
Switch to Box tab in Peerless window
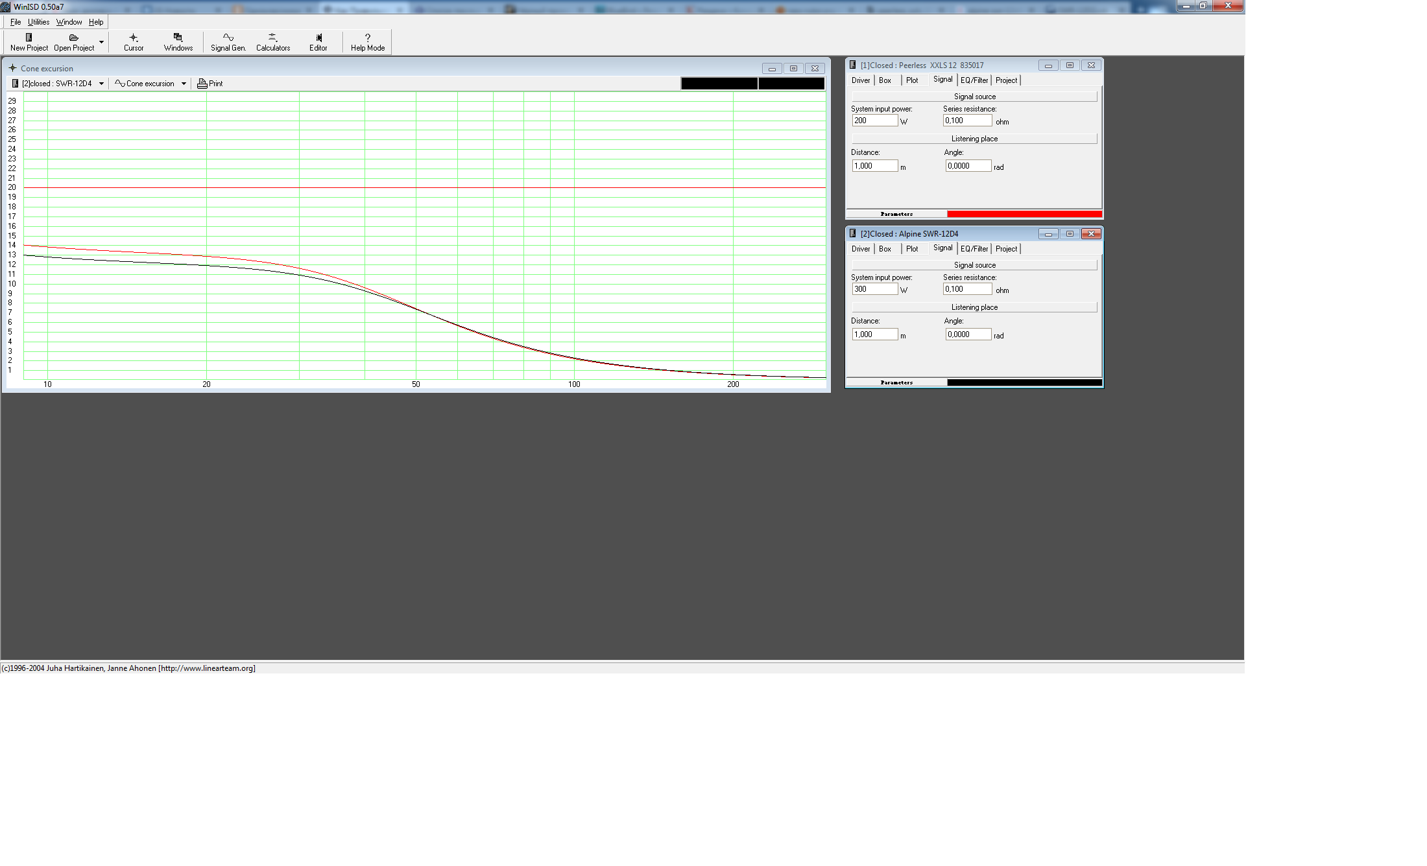point(885,80)
